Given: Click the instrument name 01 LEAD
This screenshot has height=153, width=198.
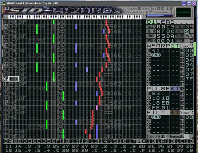Looking at the screenshot, I should [x=170, y=22].
